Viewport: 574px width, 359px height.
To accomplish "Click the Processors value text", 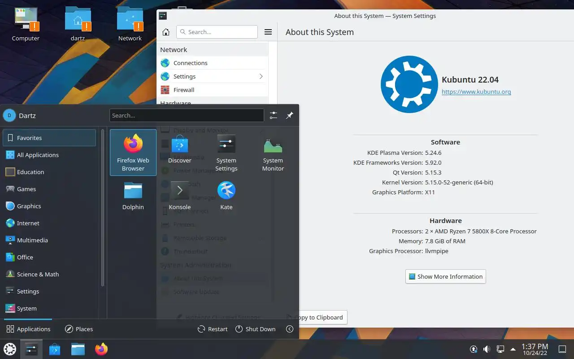I will [x=481, y=231].
